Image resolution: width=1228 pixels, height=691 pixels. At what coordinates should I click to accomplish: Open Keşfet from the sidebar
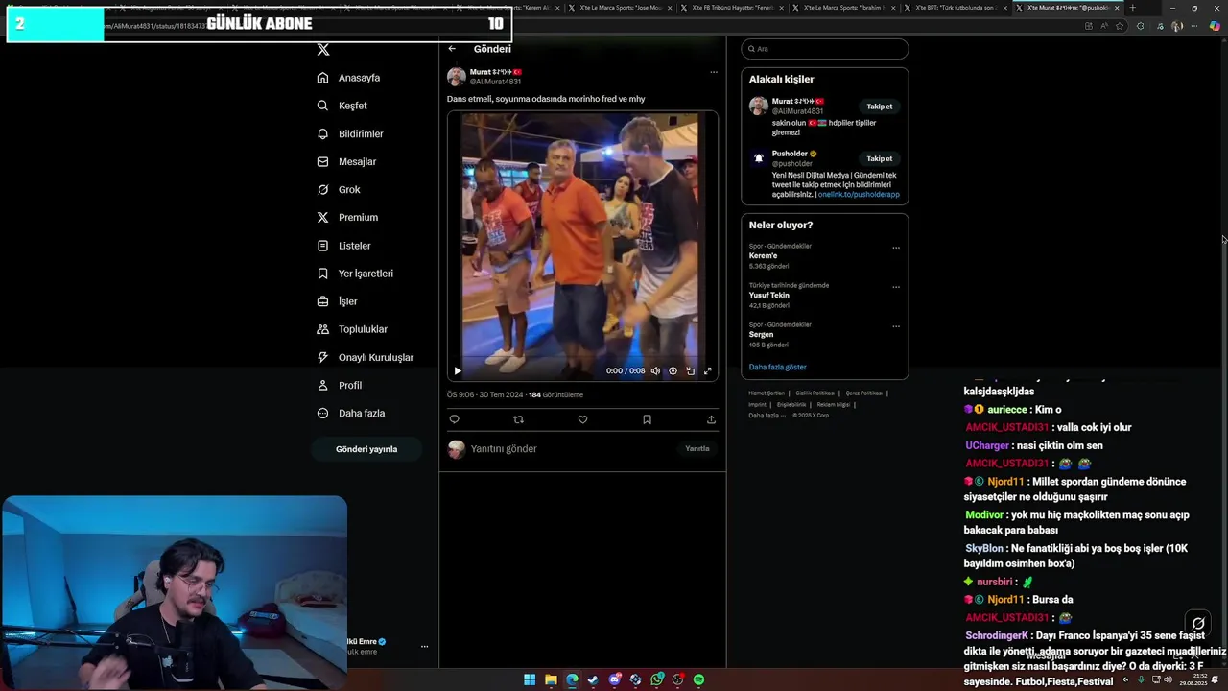pyautogui.click(x=342, y=106)
